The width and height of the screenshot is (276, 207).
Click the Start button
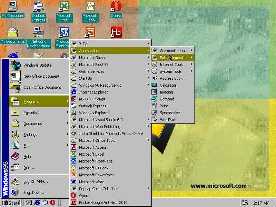(11, 203)
